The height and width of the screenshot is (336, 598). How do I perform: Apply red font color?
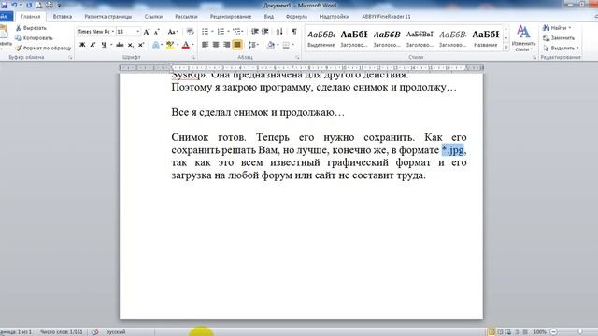[x=186, y=45]
